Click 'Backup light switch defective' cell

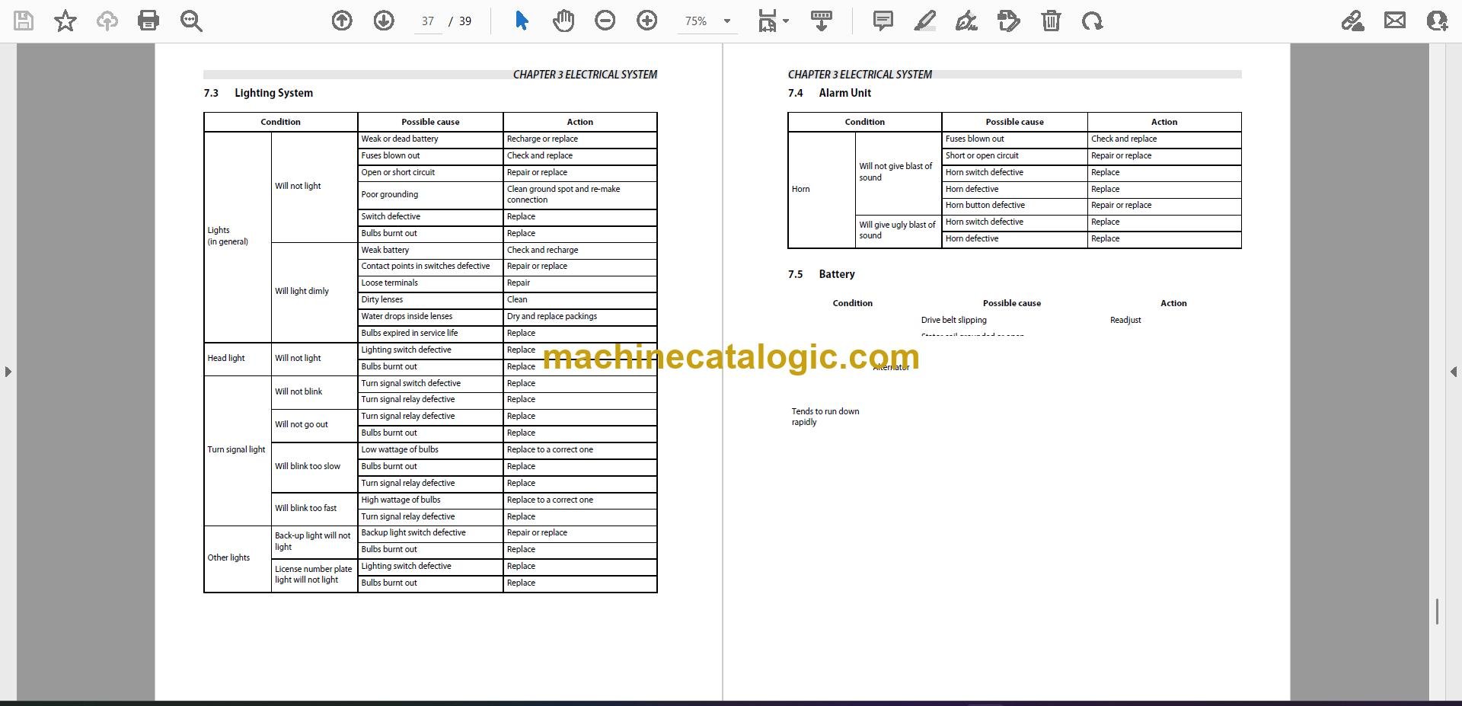click(430, 533)
